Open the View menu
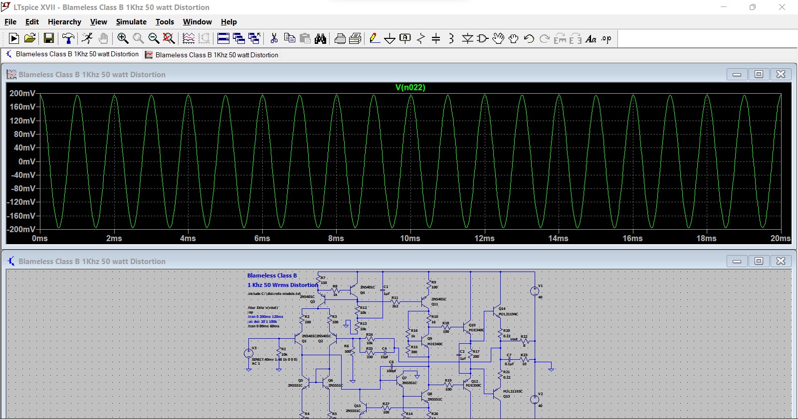 98,22
